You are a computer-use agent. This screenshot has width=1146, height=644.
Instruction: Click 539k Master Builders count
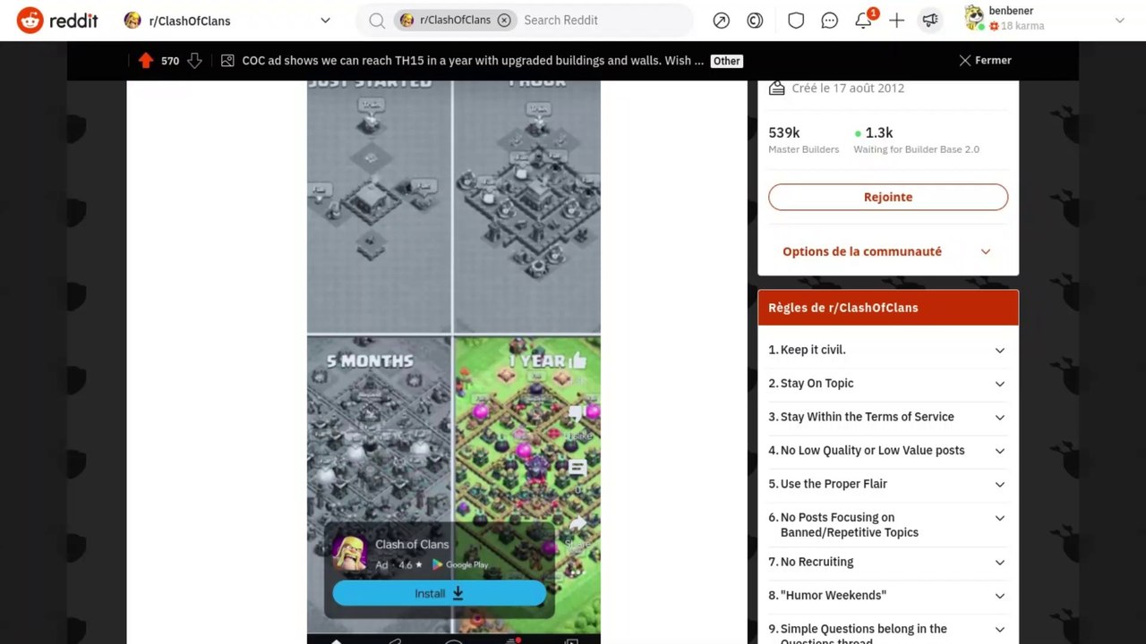[784, 132]
